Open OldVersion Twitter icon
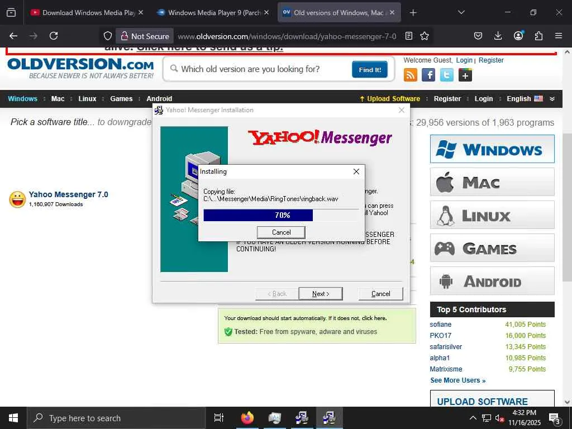This screenshot has height=429, width=572. pyautogui.click(x=446, y=75)
